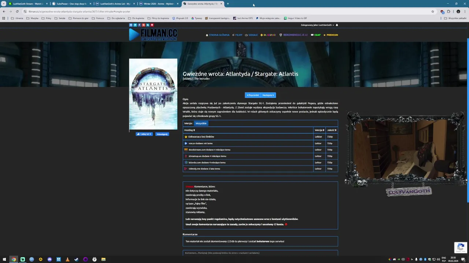Open the Just Anime GIFS bookmark
Image resolution: width=469 pixels, height=263 pixels.
[243, 18]
